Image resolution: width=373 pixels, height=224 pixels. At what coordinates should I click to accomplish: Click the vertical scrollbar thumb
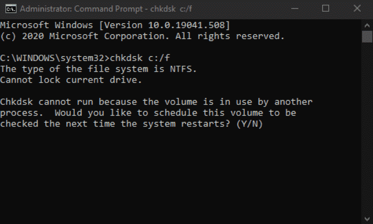367,36
